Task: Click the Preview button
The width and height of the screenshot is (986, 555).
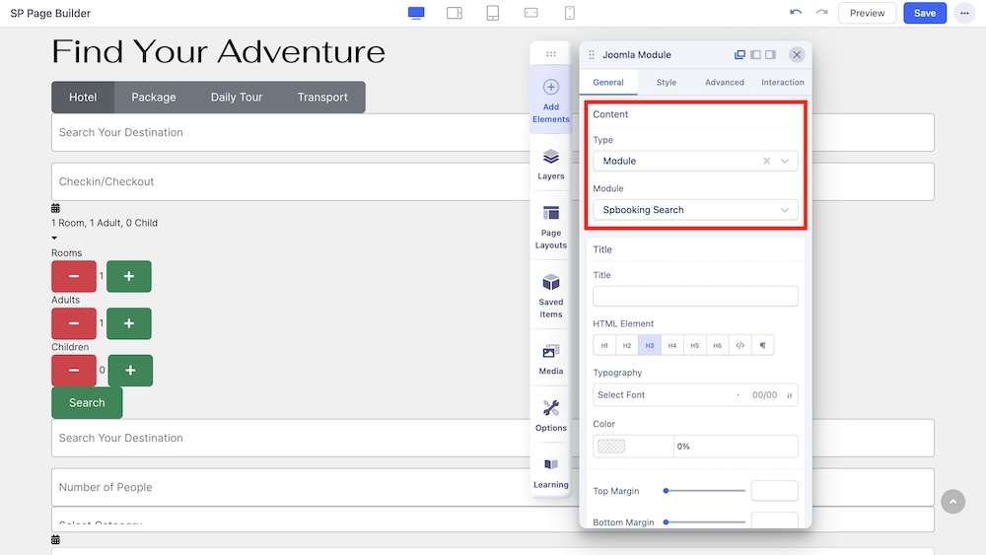Action: [x=867, y=13]
